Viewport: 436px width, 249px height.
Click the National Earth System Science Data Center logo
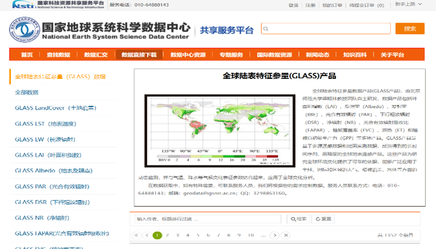coord(100,29)
